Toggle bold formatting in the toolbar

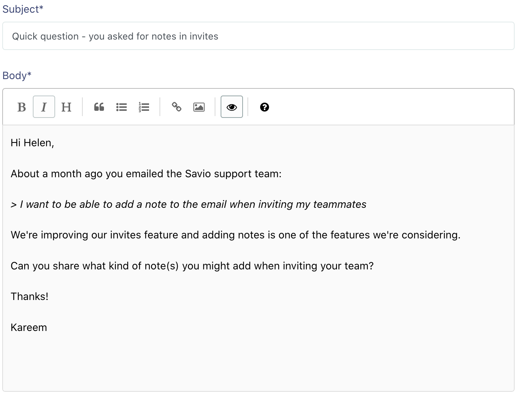click(x=22, y=107)
